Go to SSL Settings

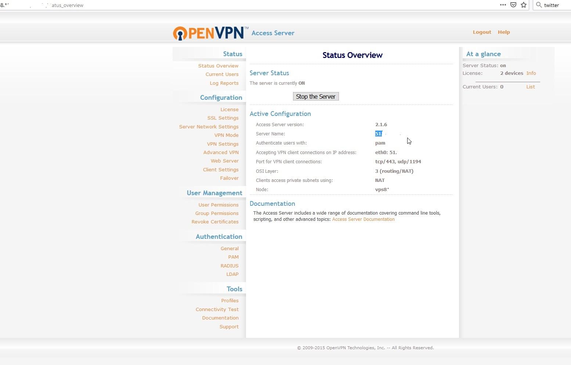[223, 118]
